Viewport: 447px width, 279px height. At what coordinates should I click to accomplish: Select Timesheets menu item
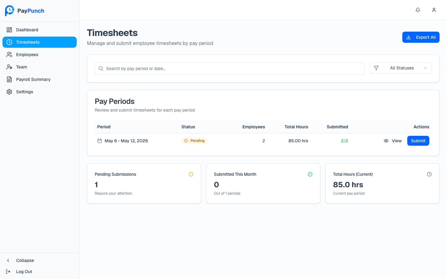point(39,42)
